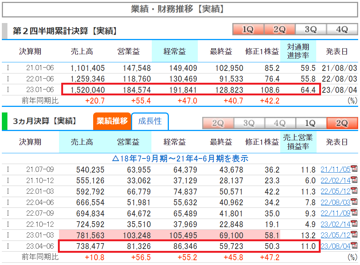360x265 pixels.
Task: Click the 経常益 header in cumulative table
Action: [175, 51]
